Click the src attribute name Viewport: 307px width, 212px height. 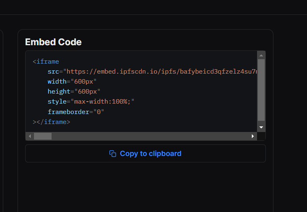[x=53, y=72]
